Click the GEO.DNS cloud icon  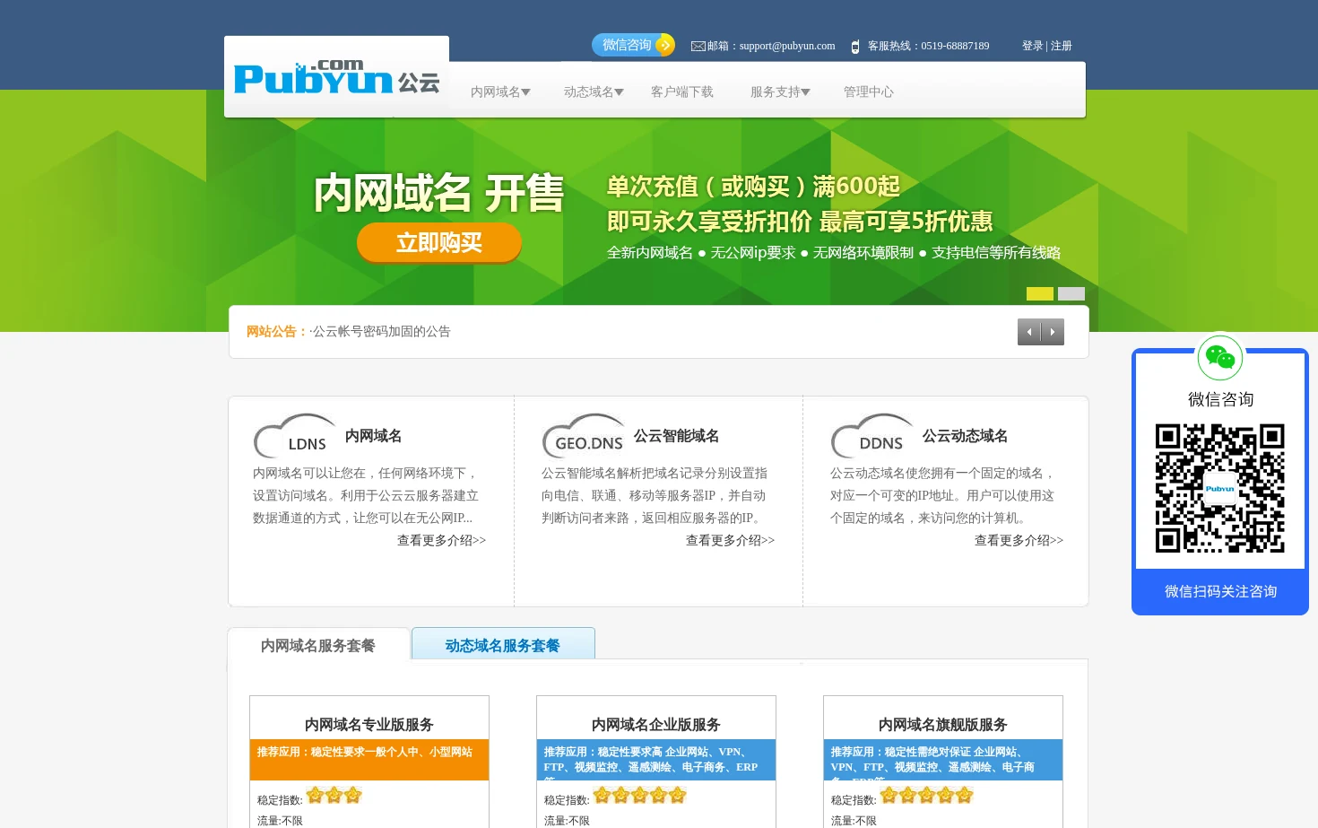583,436
